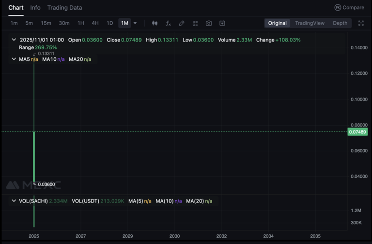Open the Info tab

pyautogui.click(x=35, y=8)
